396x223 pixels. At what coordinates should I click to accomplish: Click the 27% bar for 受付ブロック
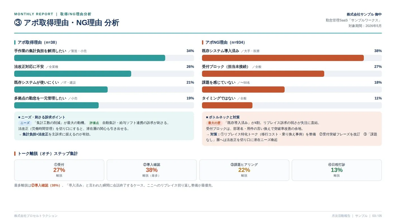(263, 74)
